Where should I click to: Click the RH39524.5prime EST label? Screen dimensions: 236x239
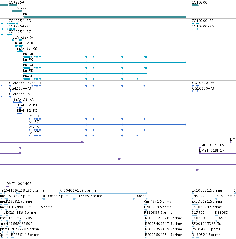click(x=206, y=235)
